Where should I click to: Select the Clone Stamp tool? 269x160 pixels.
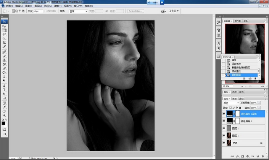4,60
